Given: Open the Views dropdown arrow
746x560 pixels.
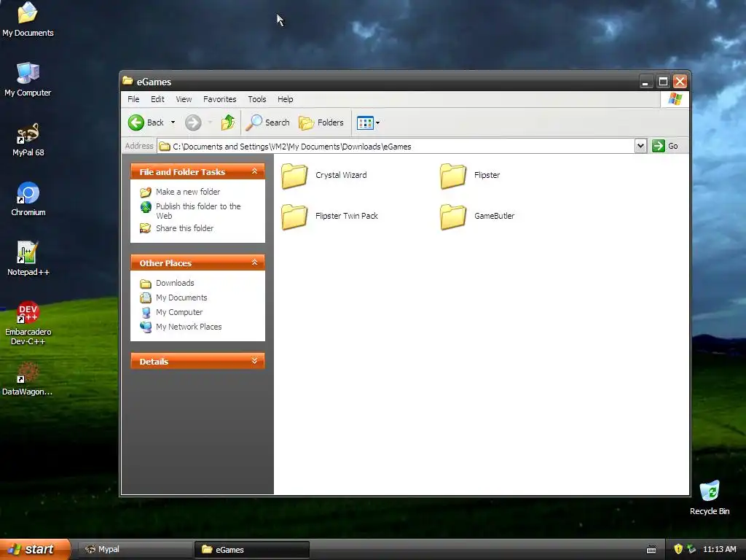Looking at the screenshot, I should 378,122.
